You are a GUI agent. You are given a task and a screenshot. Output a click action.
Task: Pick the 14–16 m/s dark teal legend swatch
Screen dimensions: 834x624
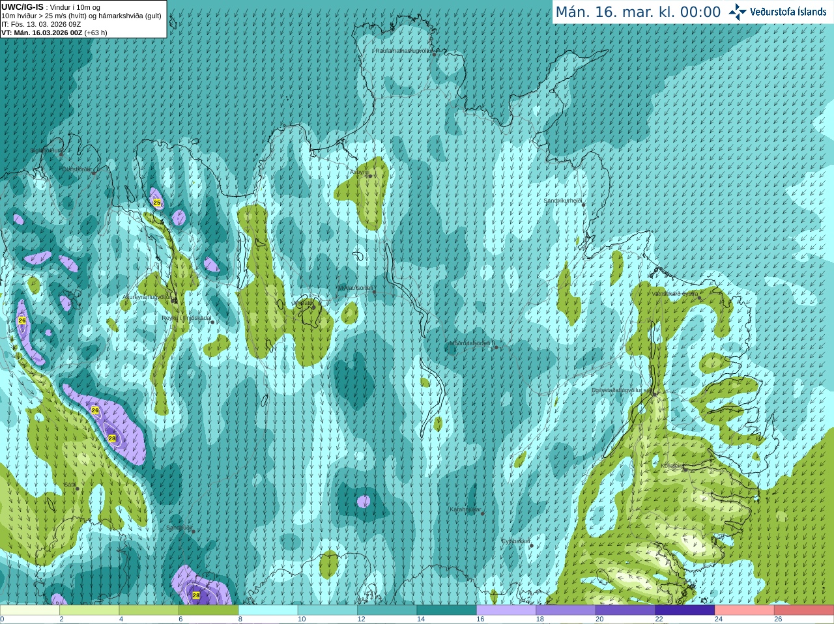pos(447,610)
